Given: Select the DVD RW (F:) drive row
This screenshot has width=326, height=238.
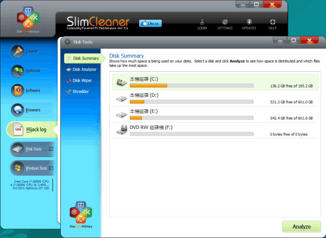Looking at the screenshot, I should click(x=215, y=130).
